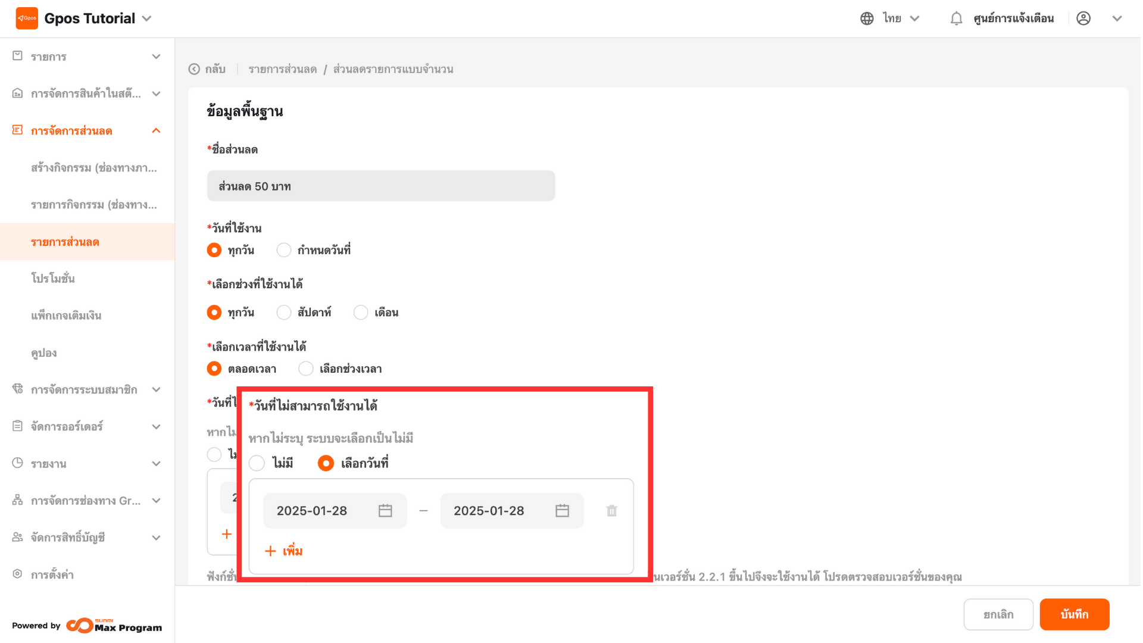Open โปรโมชั่น sidebar menu item
Viewport: 1143px width, 643px height.
(x=53, y=279)
